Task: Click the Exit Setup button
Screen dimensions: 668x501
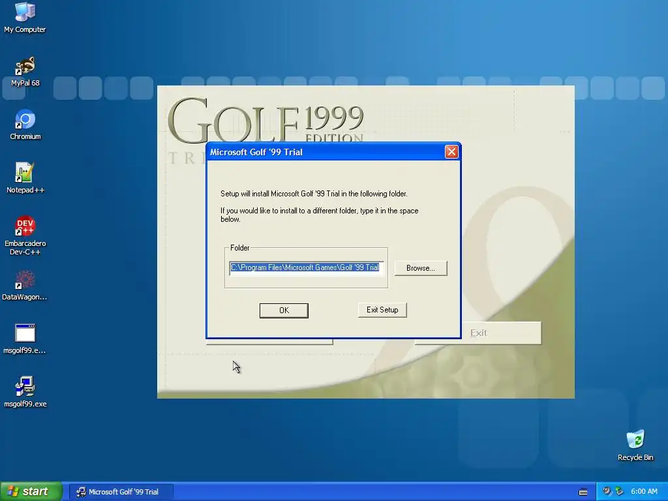Action: point(382,310)
